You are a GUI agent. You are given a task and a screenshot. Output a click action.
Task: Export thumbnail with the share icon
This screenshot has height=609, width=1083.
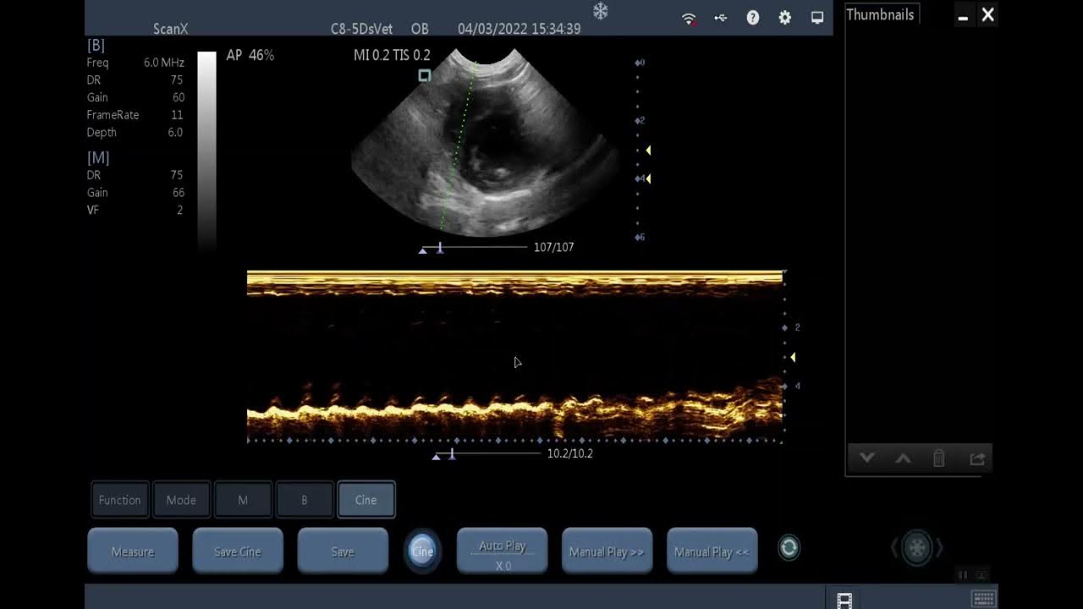[977, 458]
